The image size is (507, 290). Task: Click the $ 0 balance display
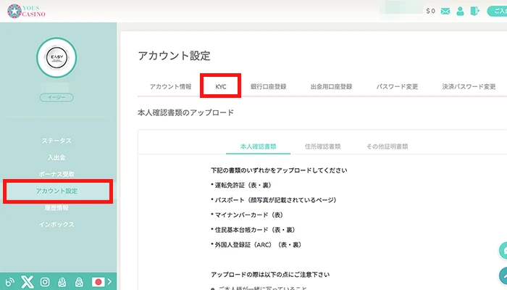pos(430,11)
